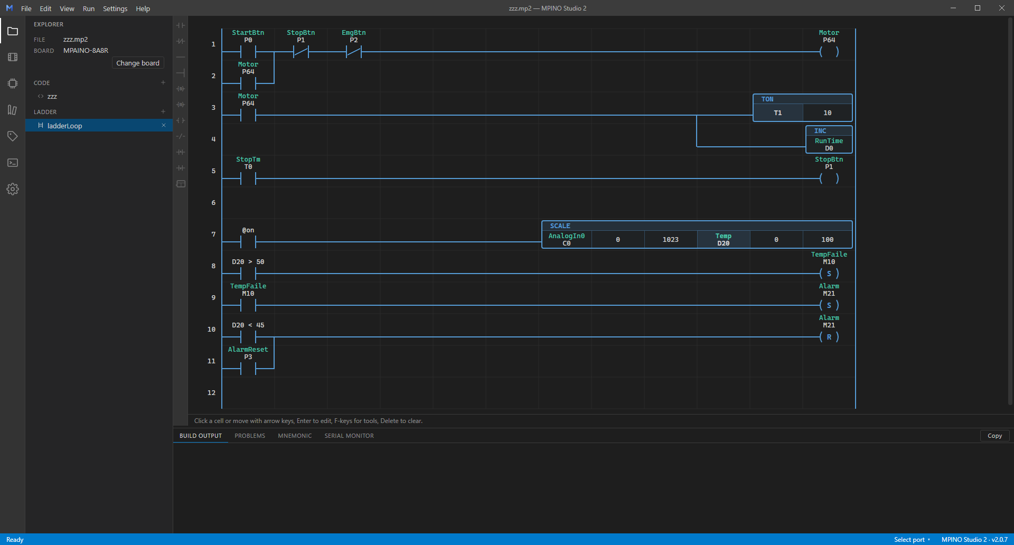
Task: Open the Select port dropdown
Action: pyautogui.click(x=912, y=540)
